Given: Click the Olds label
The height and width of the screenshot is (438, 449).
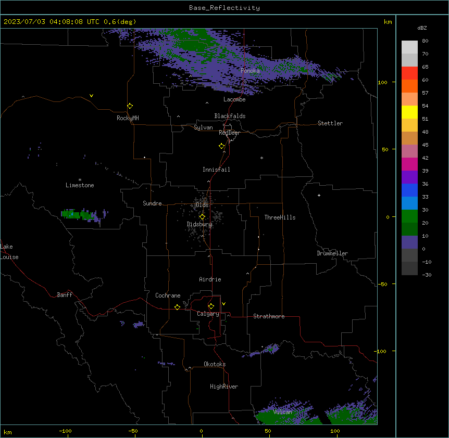Looking at the screenshot, I should (x=202, y=205).
